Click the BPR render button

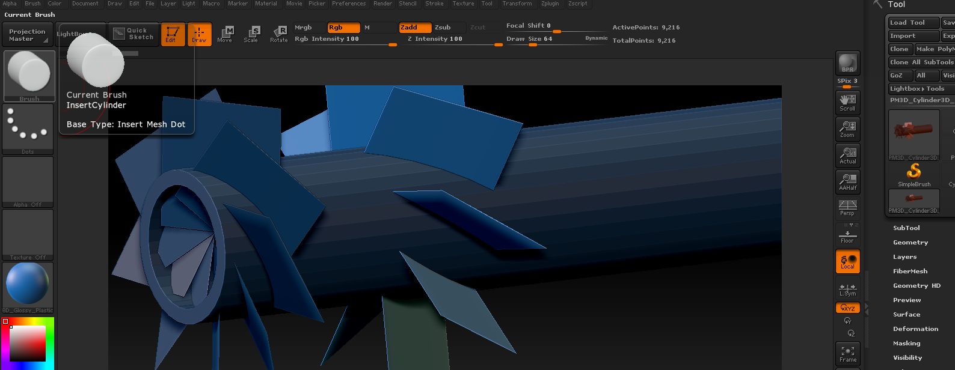[847, 63]
